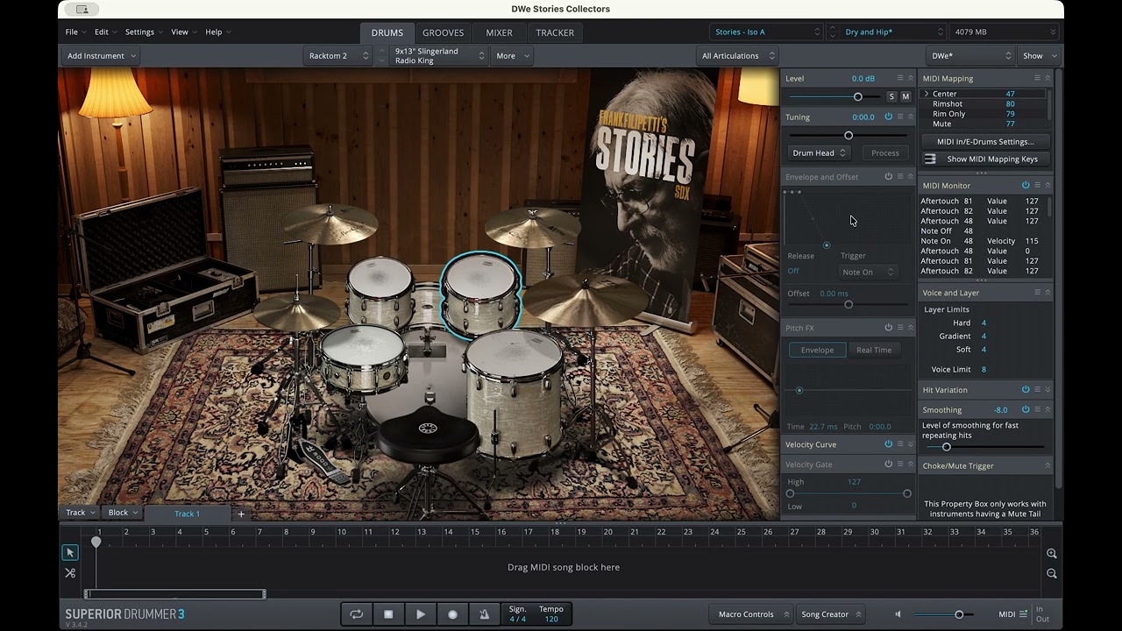Solo the instrument with the S button
This screenshot has width=1122, height=631.
(891, 96)
